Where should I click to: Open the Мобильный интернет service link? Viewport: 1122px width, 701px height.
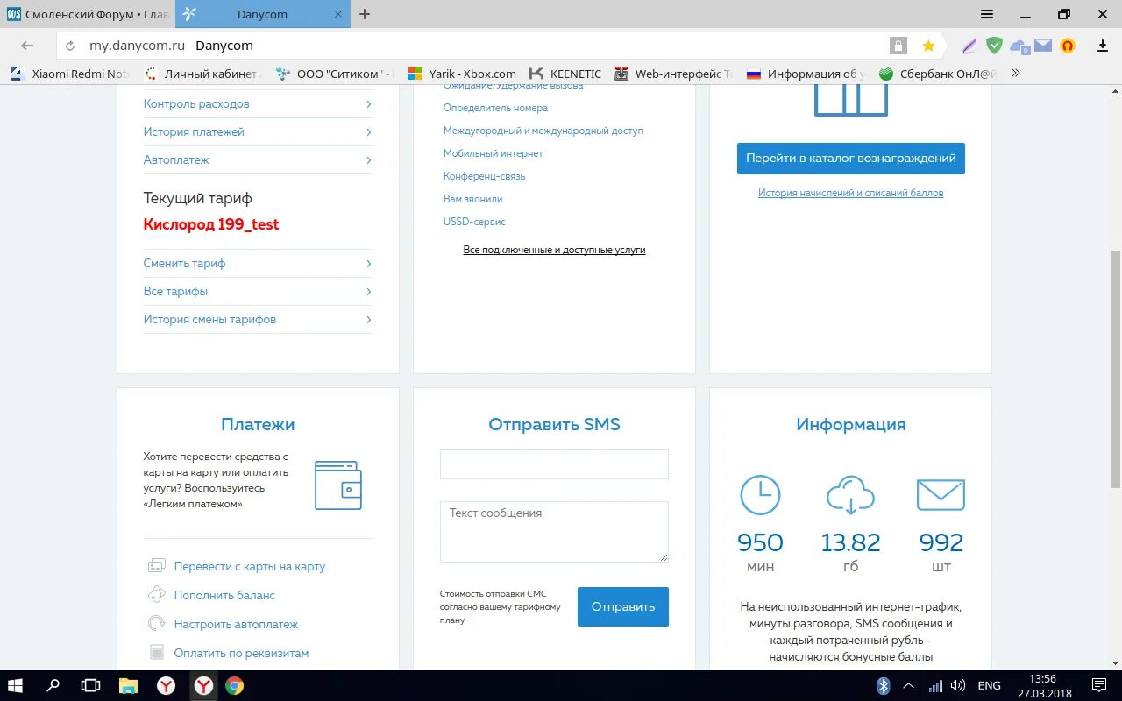coord(494,153)
